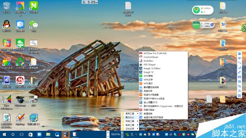Screen dimensions: 246x138
Task: Open the green N desktop shortcut
Action: 33,7
